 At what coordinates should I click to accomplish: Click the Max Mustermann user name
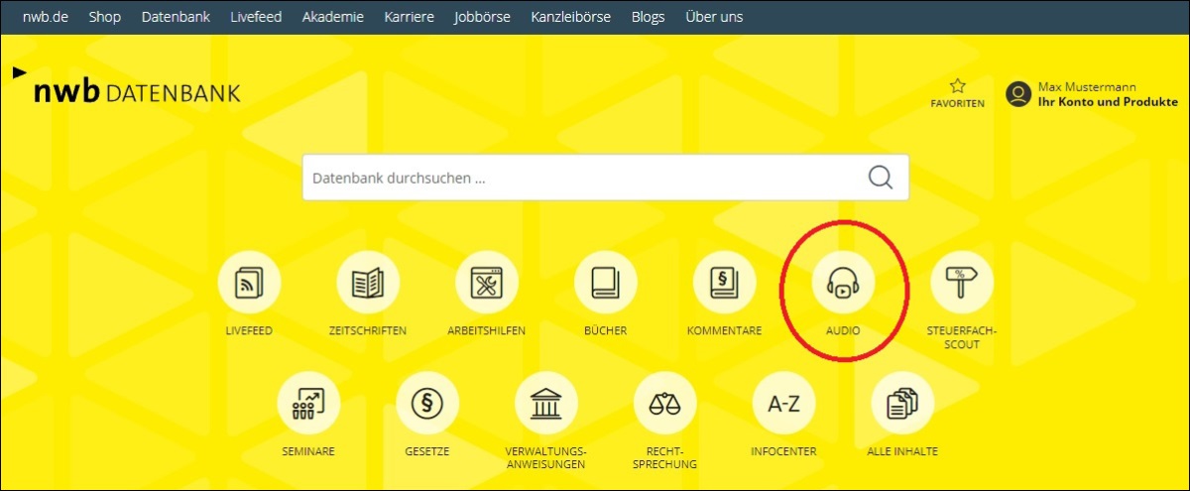coord(1087,87)
